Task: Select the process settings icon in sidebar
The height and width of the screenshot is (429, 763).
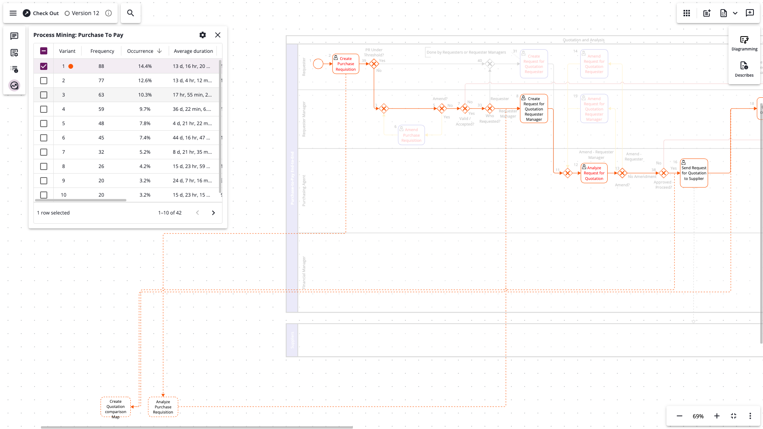Action: click(14, 52)
